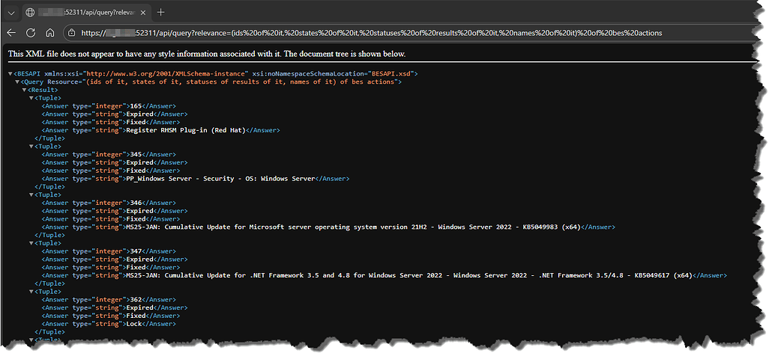Collapse the Tuple containing ID 345
Image resolution: width=775 pixels, height=359 pixels.
click(31, 147)
